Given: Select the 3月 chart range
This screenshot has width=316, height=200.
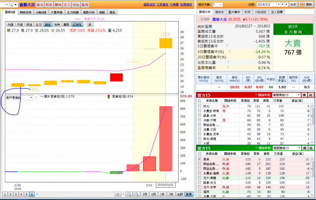Looking at the screenshot, I should [x=145, y=194].
